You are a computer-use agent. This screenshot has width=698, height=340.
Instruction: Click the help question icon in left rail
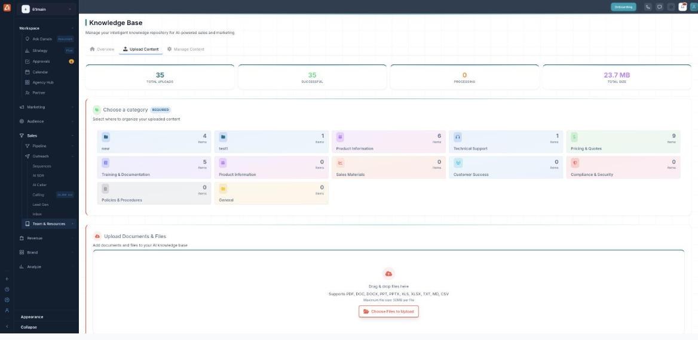7,289
